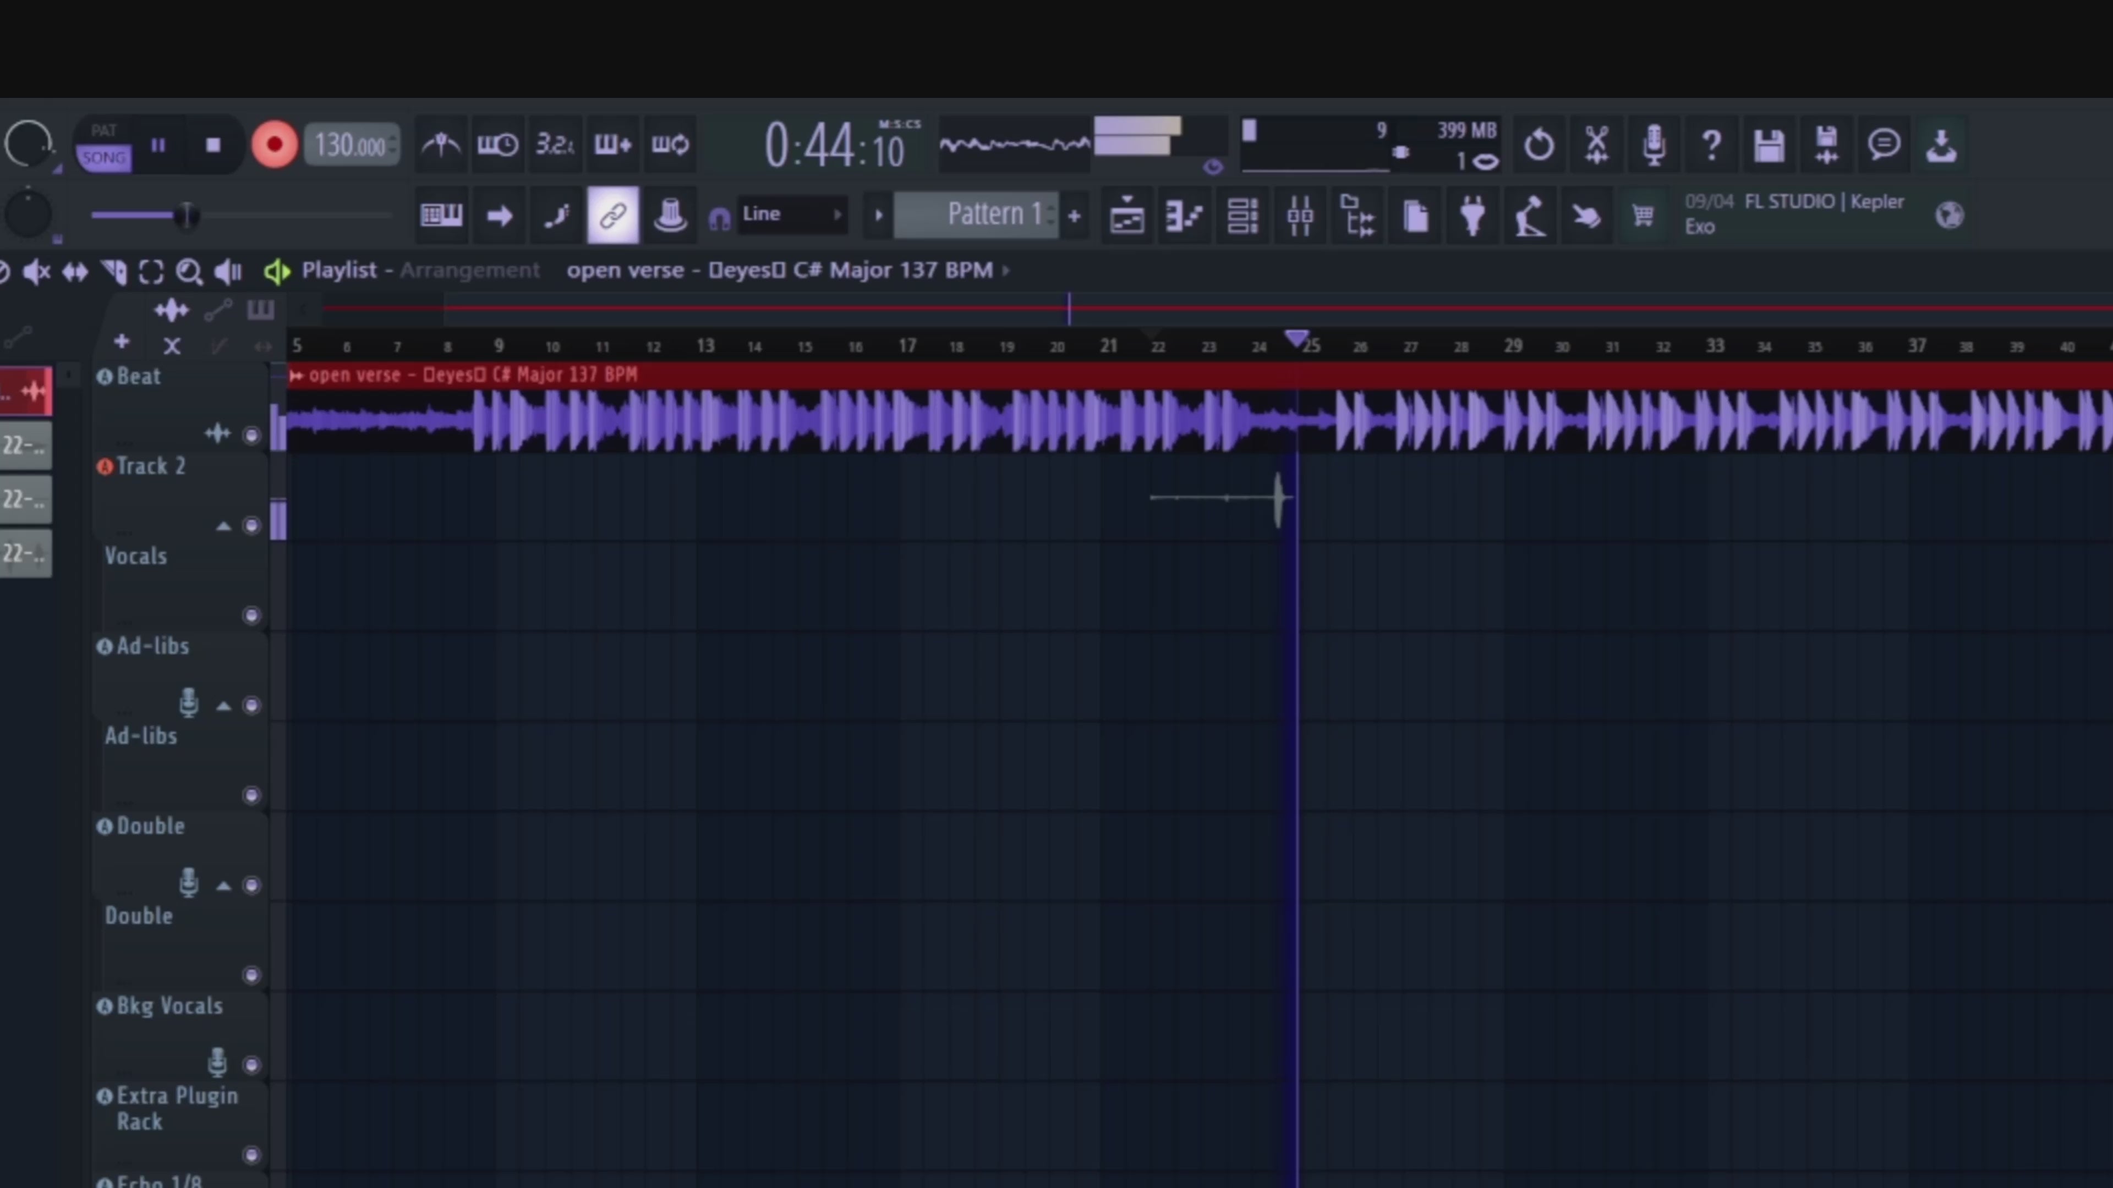Open the plugin database plug icon
The width and height of the screenshot is (2113, 1188).
(x=1472, y=216)
